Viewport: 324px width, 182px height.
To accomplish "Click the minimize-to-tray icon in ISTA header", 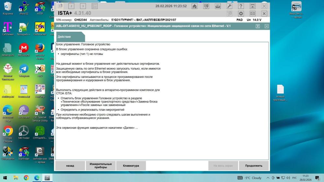I will tap(252, 6).
